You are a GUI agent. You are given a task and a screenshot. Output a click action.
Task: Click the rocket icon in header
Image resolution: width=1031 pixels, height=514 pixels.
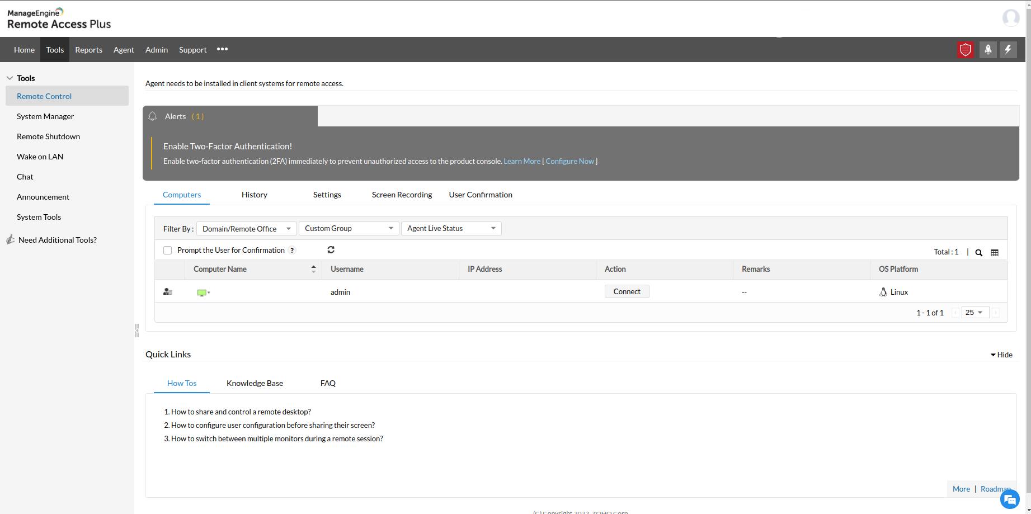988,50
